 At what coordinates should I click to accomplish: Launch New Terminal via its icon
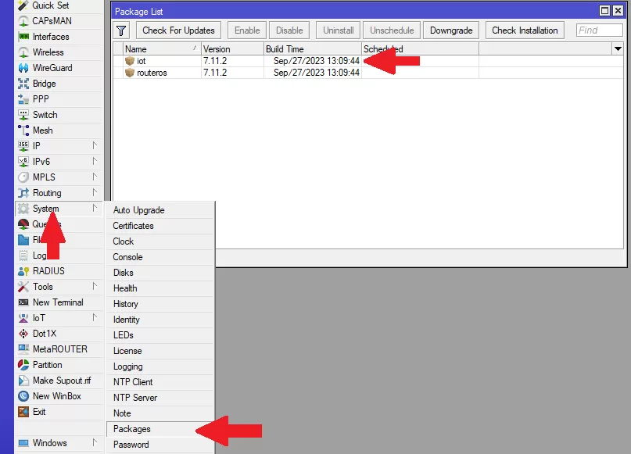(x=23, y=302)
